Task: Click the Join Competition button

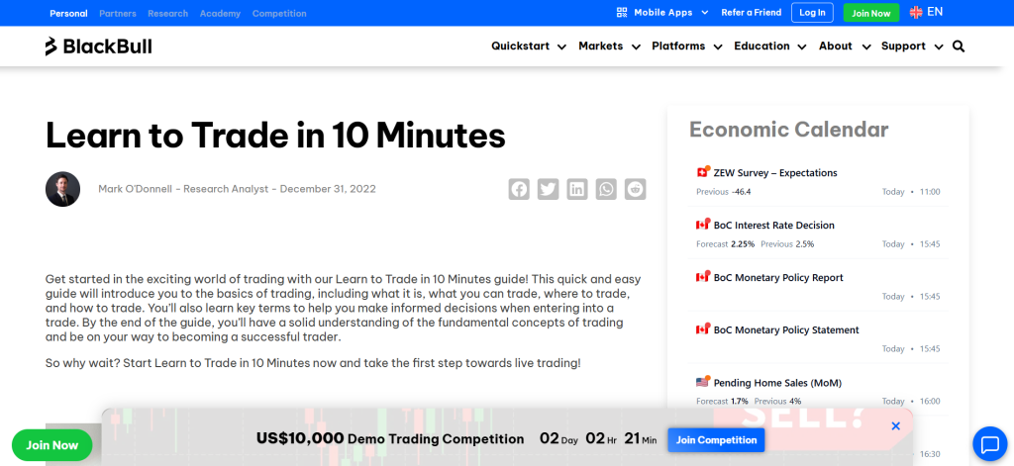Action: tap(716, 440)
